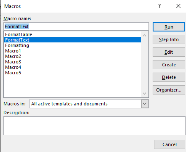Image resolution: width=186 pixels, height=152 pixels.
Task: Click the Macro name text field
Action: [x=76, y=26]
